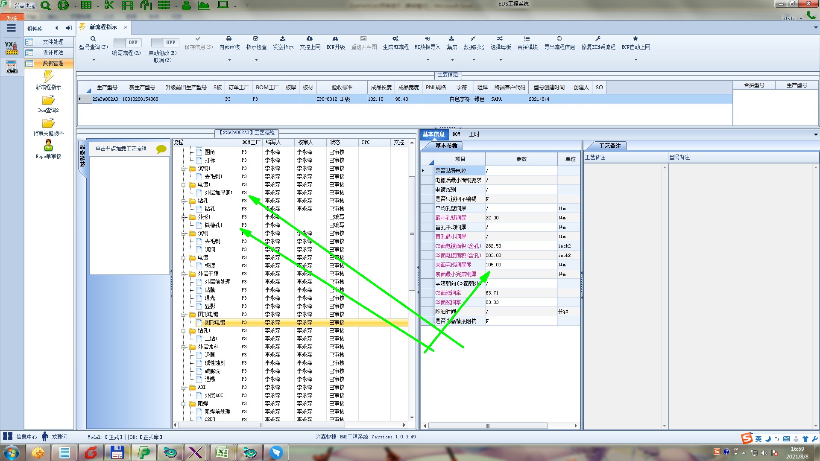Viewport: 820px width, 461px height.
Task: Open the Bom查询2 folder icon
Action: click(48, 100)
